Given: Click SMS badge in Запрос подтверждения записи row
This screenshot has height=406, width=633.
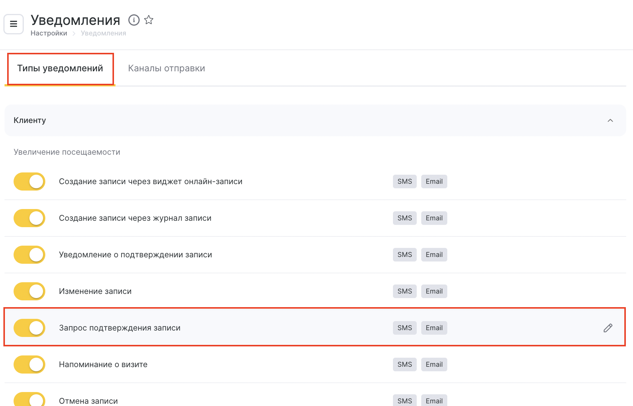Looking at the screenshot, I should coord(405,328).
